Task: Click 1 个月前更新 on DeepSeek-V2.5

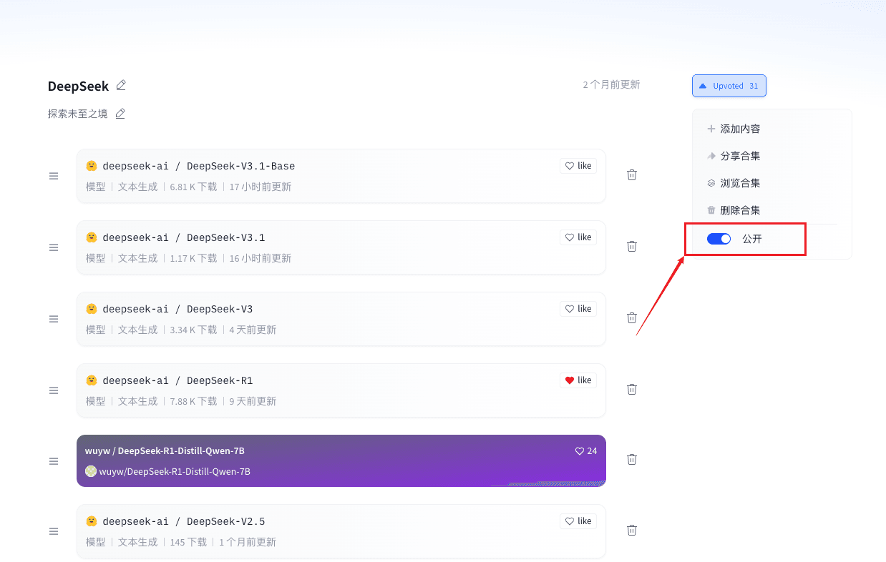Action: (248, 542)
